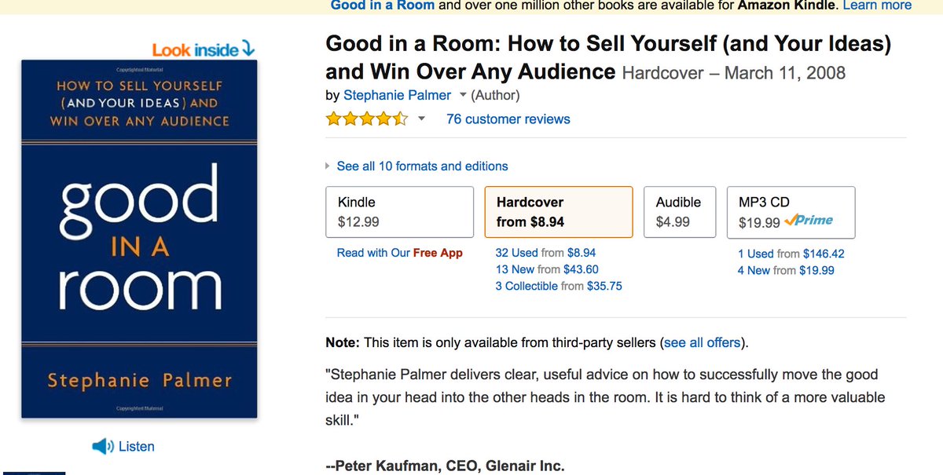View 13 New hardcover offers
Screen dimensions: 943x475
(547, 269)
